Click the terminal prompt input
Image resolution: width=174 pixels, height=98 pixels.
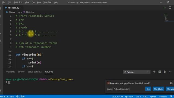pos(9,82)
